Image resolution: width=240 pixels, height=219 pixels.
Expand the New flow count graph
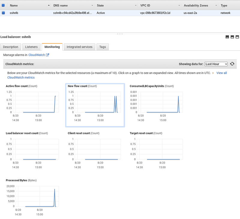click(95, 105)
